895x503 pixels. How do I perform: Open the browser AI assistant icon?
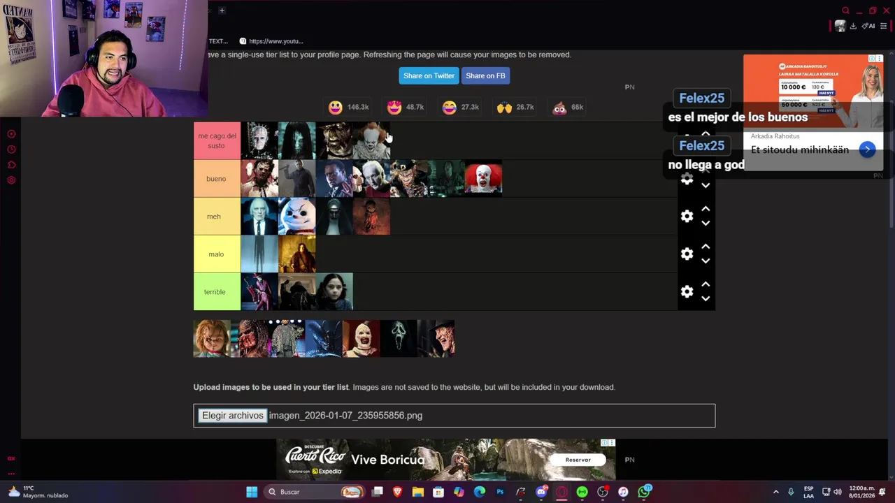point(868,27)
